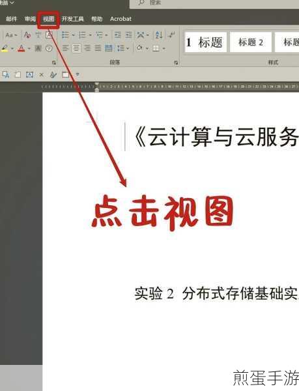Open the 视图 ribbon tab
Image resolution: width=299 pixels, height=391 pixels.
(x=49, y=19)
